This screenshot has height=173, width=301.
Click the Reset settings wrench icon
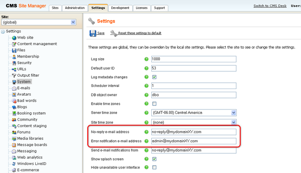(x=114, y=33)
